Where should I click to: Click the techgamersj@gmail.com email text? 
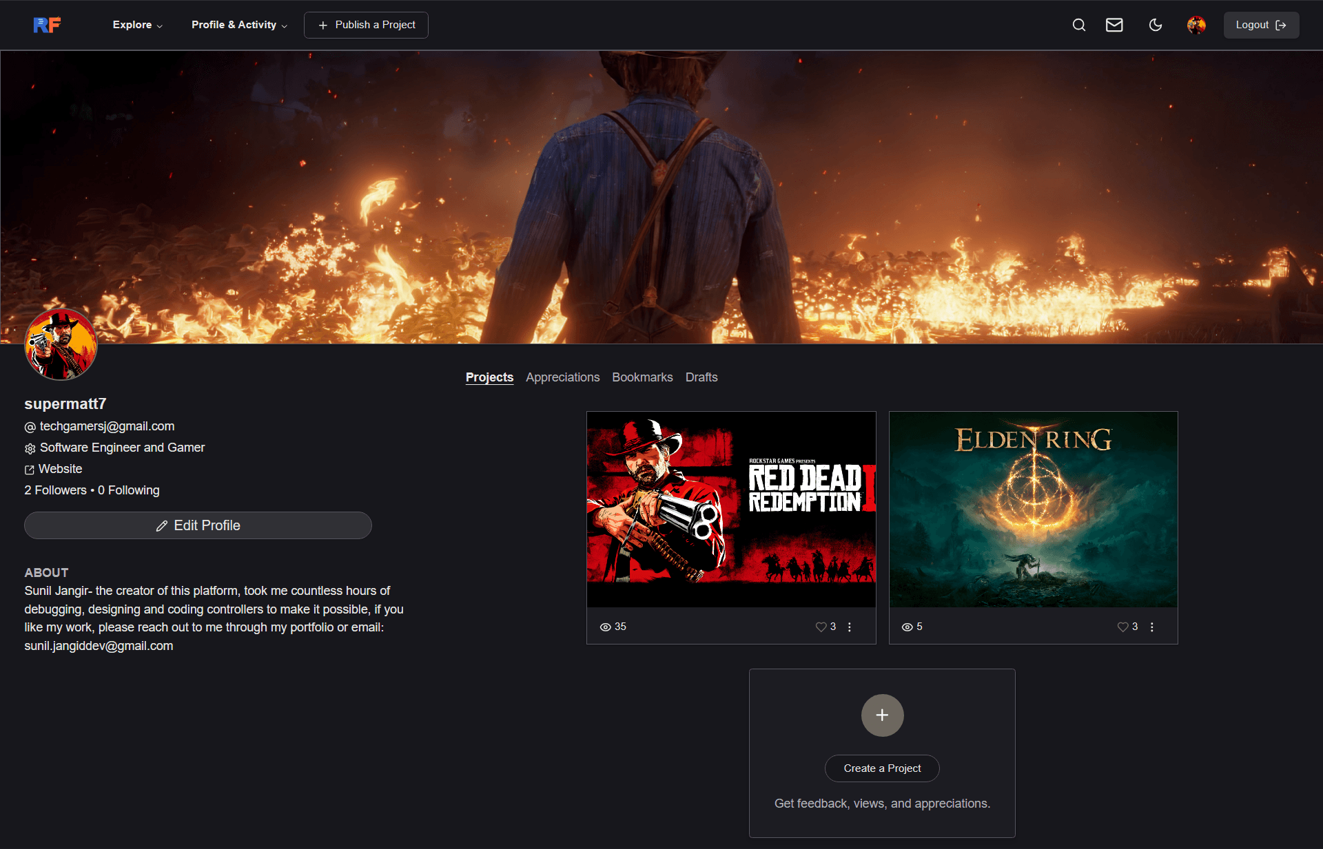107,426
